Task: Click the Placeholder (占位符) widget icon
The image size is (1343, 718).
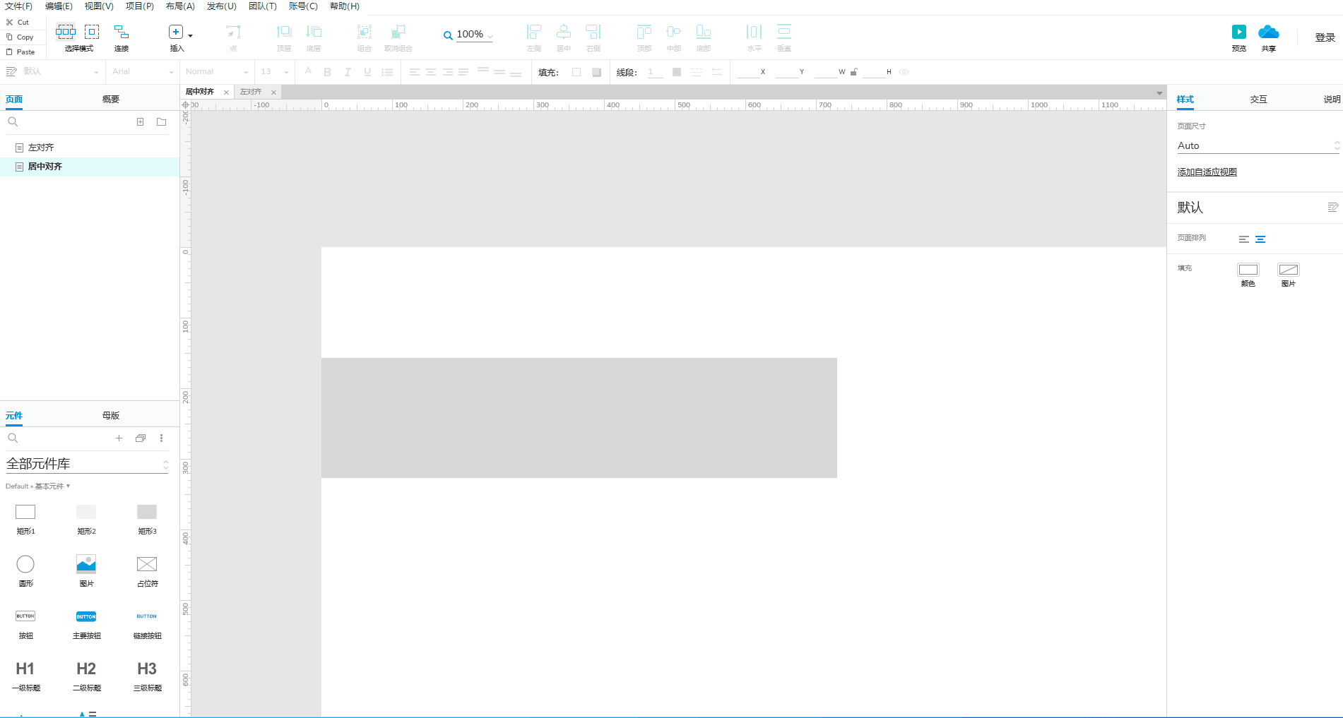Action: 147,564
